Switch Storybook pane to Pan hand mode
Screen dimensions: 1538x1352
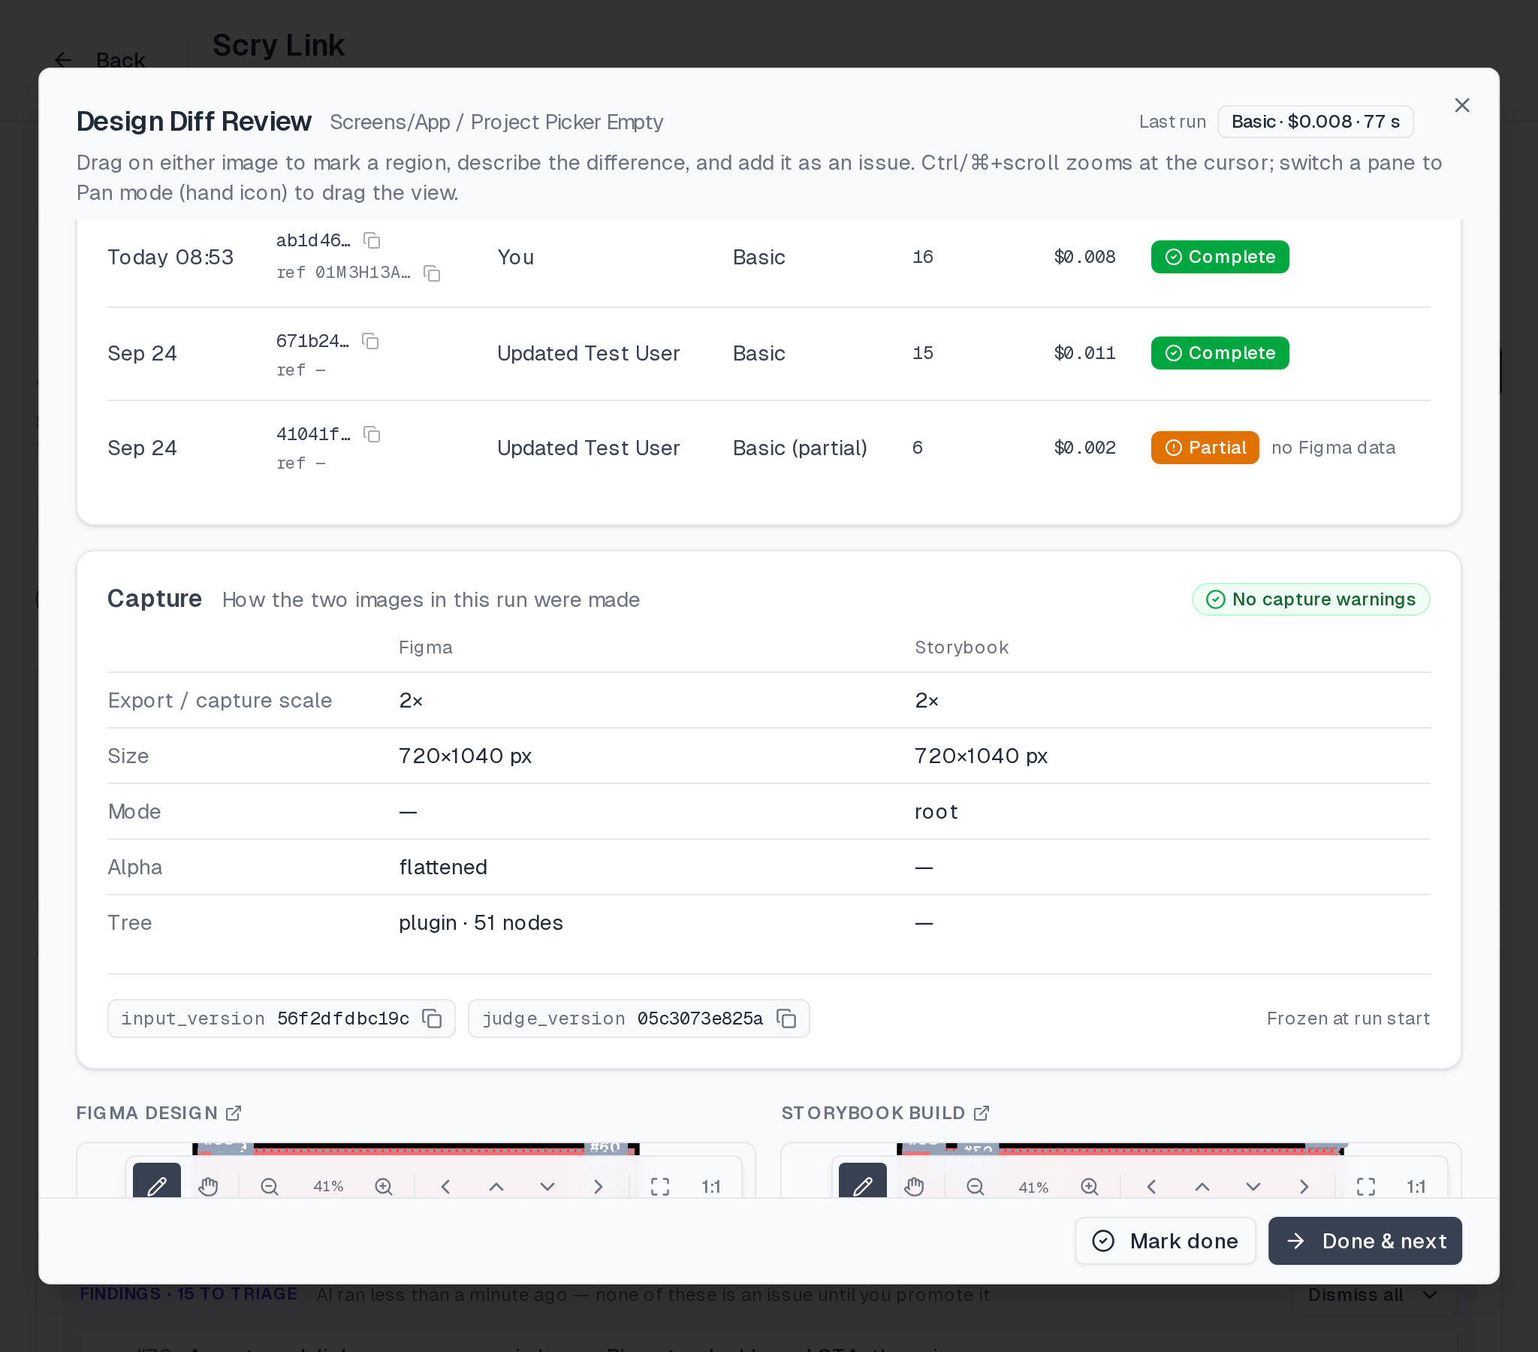point(914,1187)
